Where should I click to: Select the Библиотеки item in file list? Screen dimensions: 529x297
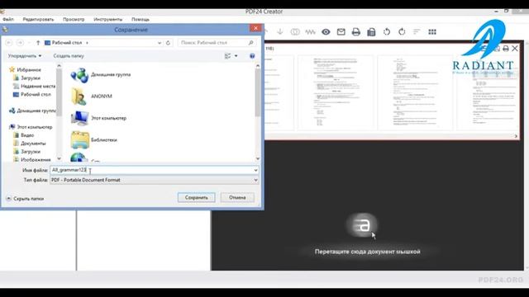pyautogui.click(x=93, y=139)
